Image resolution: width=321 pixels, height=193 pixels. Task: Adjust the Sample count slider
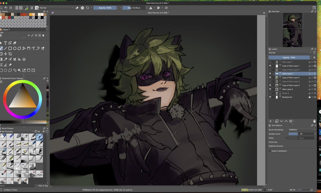pyautogui.click(x=301, y=134)
